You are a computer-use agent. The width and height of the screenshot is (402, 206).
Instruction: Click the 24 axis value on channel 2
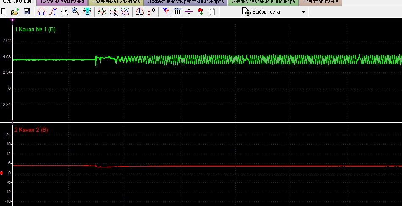click(x=8, y=135)
